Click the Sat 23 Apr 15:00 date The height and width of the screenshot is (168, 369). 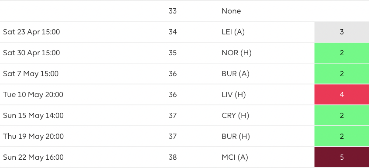click(31, 32)
